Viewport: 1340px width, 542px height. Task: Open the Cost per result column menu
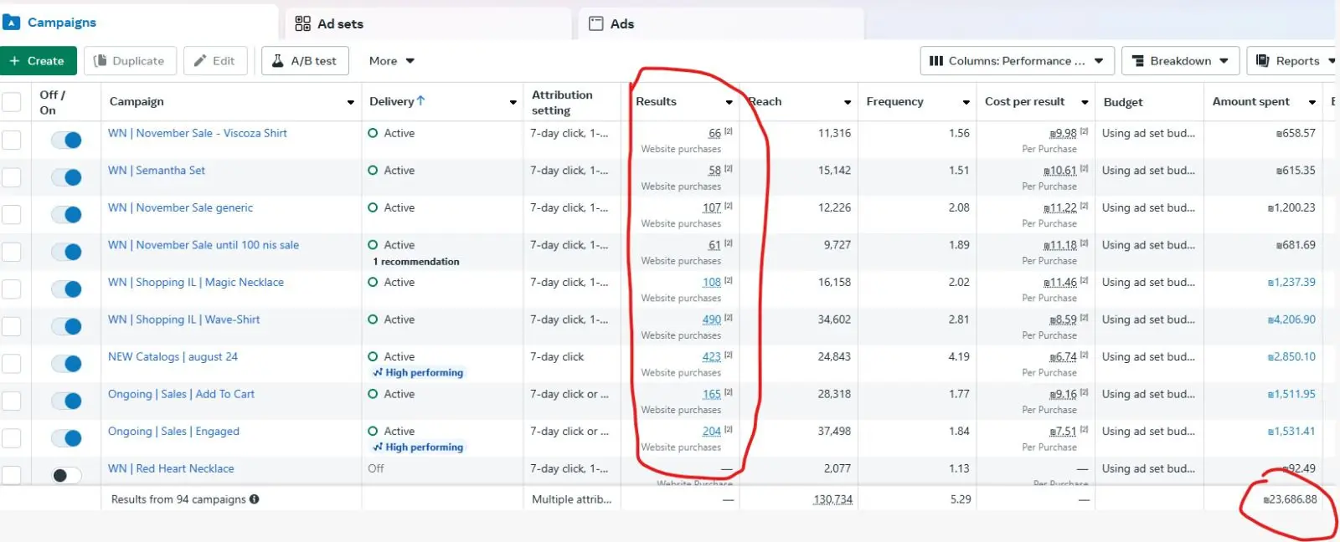point(1085,102)
